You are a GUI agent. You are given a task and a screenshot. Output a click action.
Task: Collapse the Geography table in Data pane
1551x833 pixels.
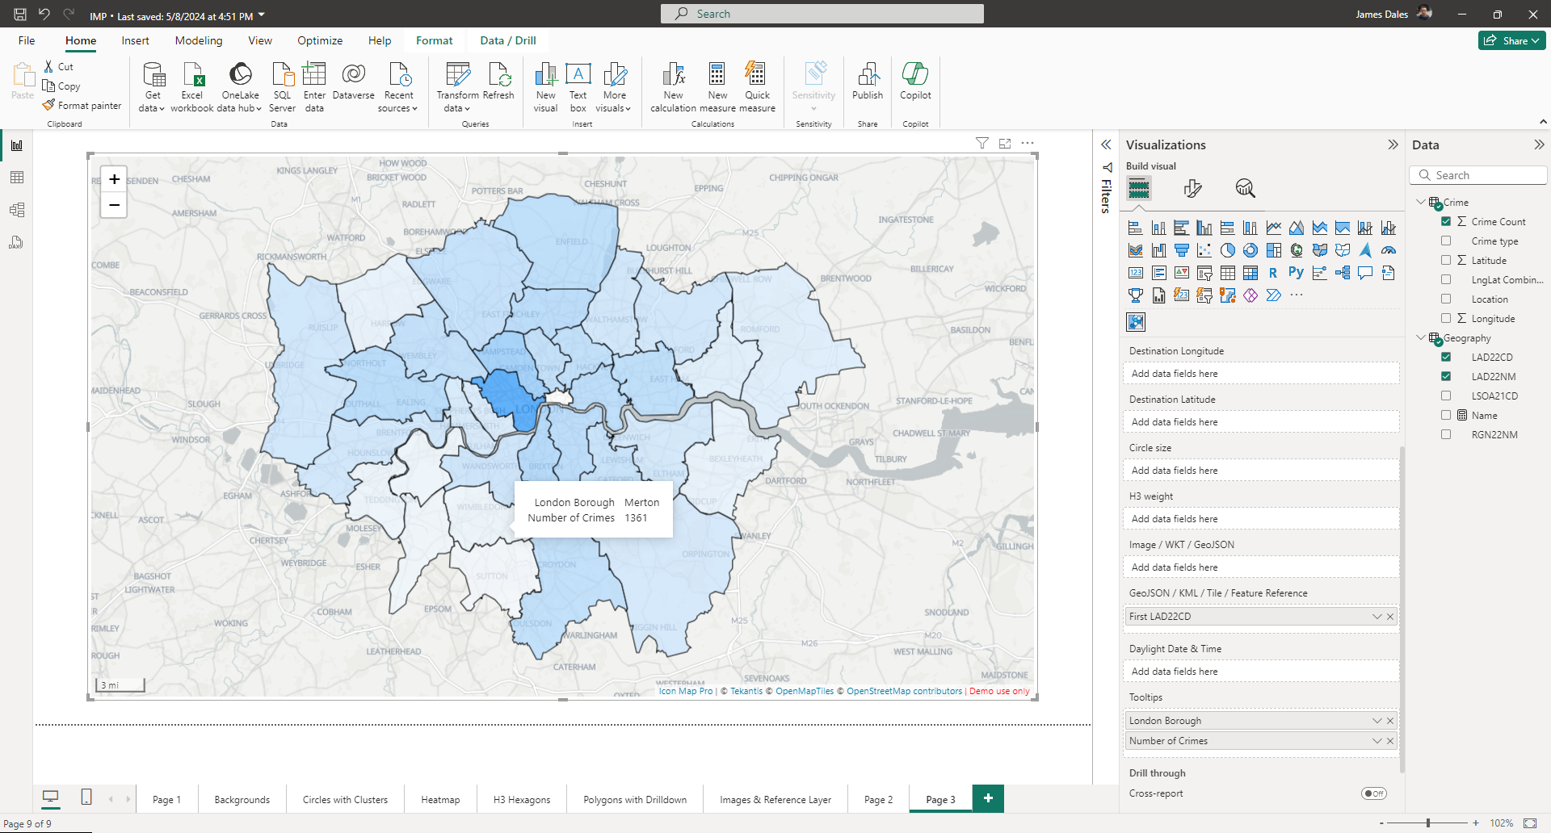[x=1420, y=337]
